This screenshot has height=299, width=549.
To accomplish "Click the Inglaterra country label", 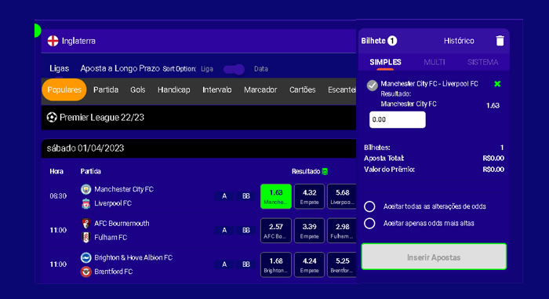I will [78, 41].
